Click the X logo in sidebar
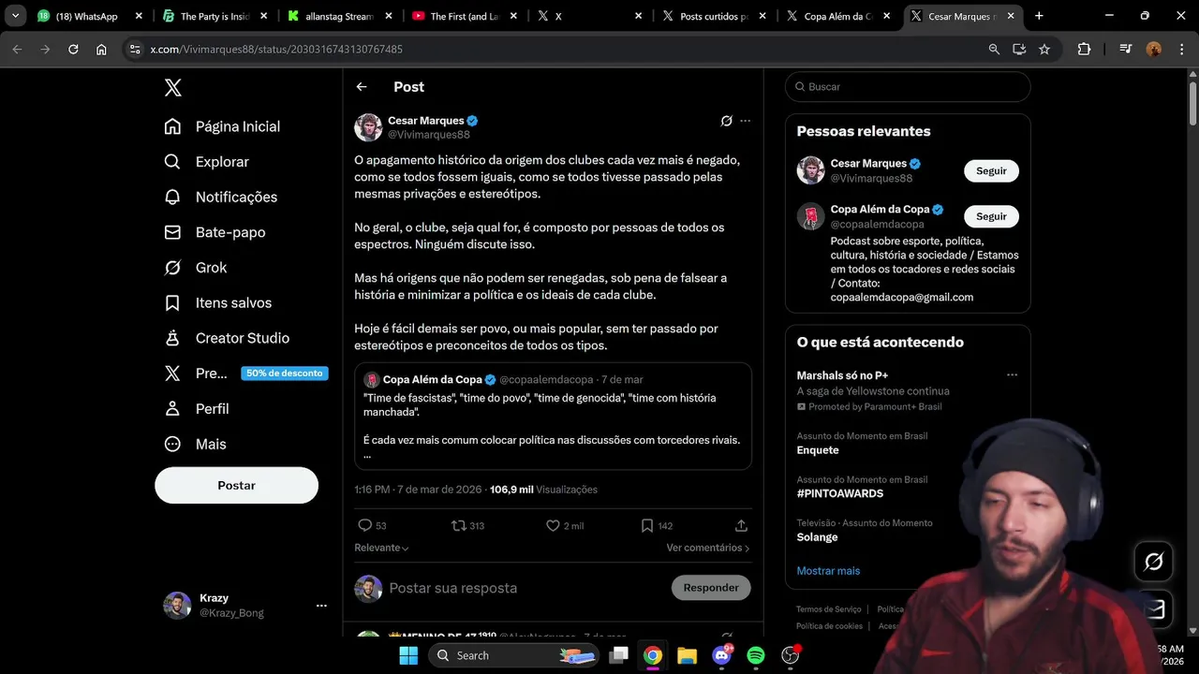The width and height of the screenshot is (1199, 674). (172, 88)
